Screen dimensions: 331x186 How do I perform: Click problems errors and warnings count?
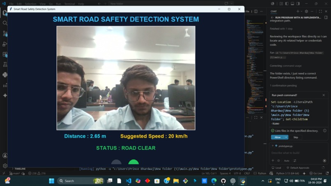pos(37,173)
